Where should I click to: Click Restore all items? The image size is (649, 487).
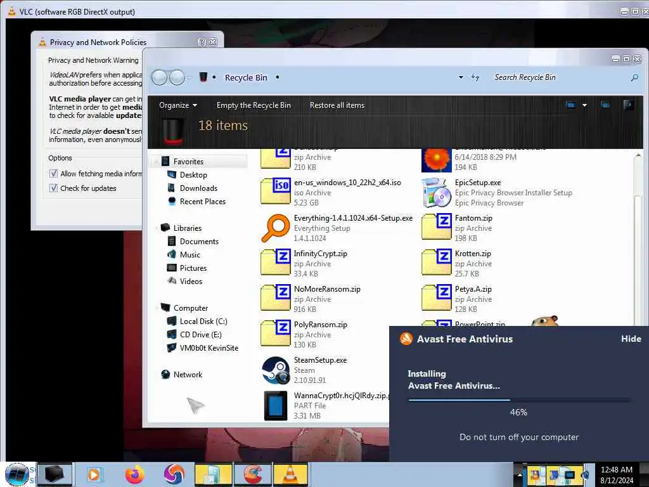click(337, 105)
